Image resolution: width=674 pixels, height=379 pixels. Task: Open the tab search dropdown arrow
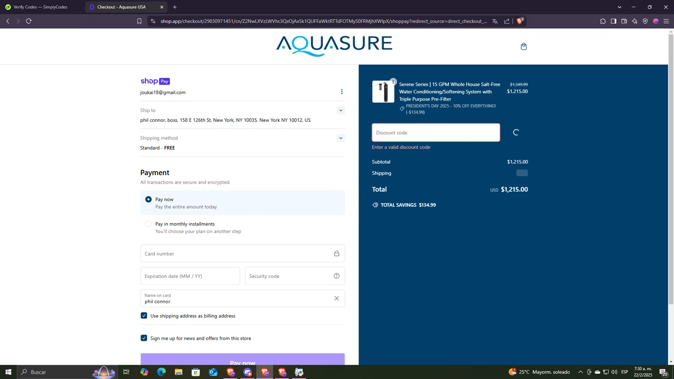[x=620, y=7]
